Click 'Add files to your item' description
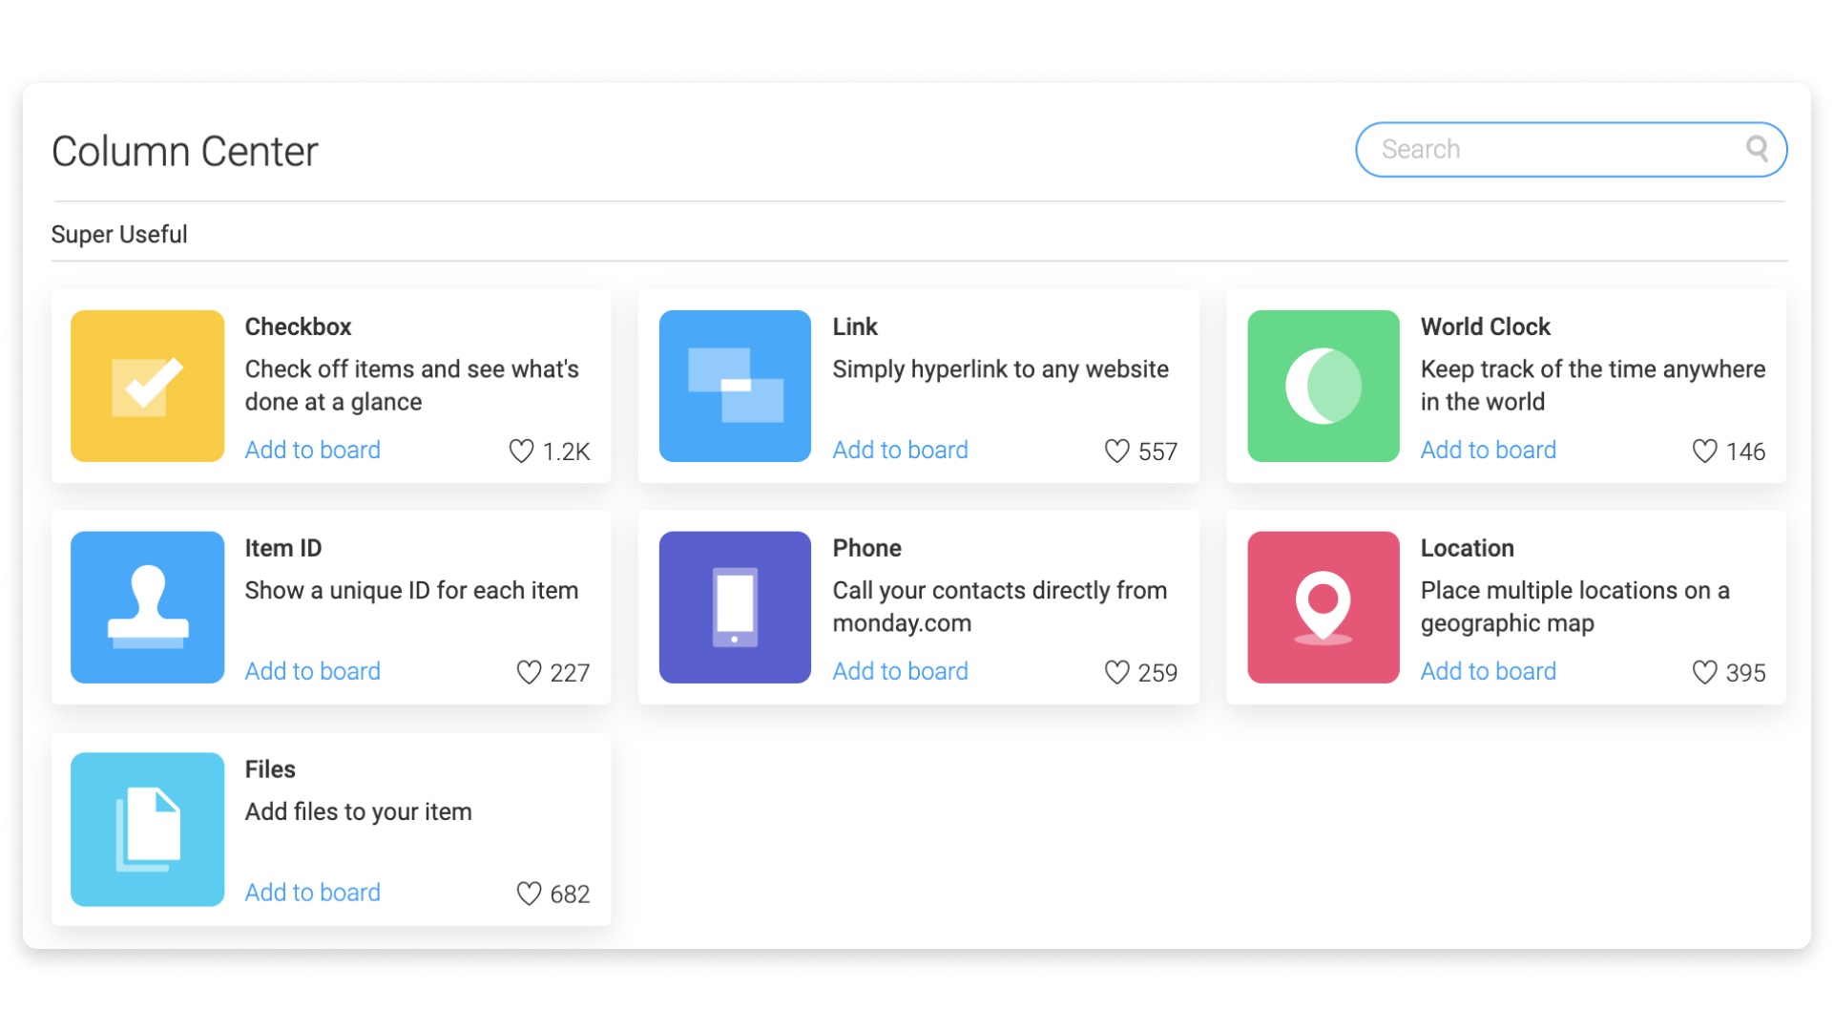The image size is (1834, 1031). [358, 812]
